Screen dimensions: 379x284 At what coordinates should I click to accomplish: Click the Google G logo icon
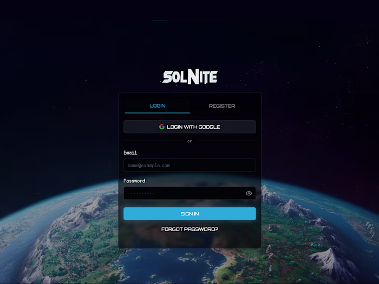[162, 127]
